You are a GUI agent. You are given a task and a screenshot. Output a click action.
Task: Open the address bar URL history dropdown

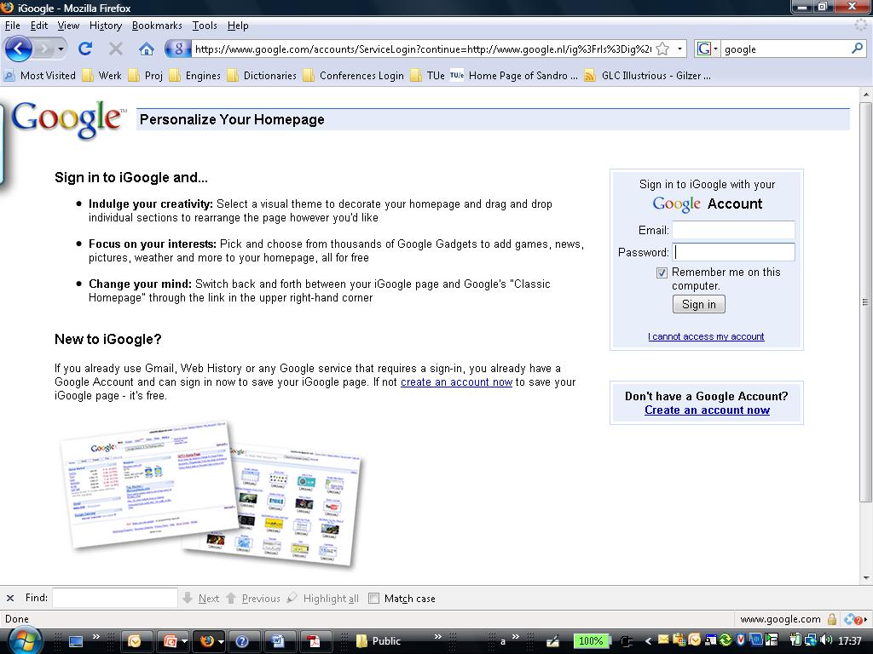pyautogui.click(x=679, y=49)
